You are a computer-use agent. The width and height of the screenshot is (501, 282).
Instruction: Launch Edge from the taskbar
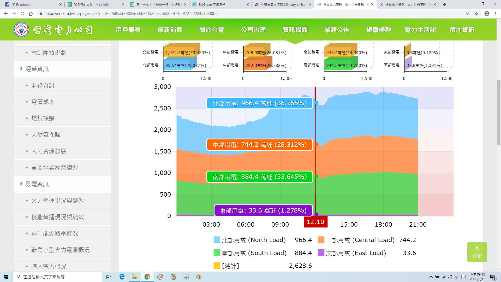tap(122, 277)
